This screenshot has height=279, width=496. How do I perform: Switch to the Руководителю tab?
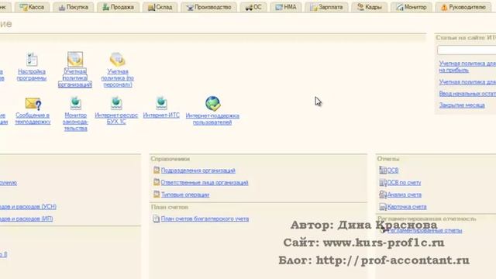[x=463, y=7]
